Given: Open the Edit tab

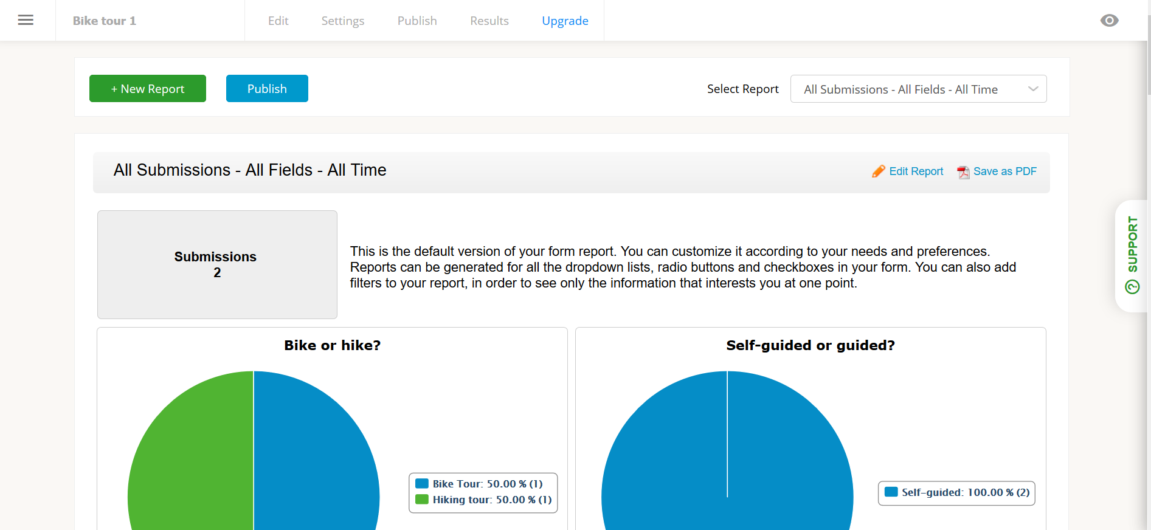Looking at the screenshot, I should pyautogui.click(x=278, y=21).
